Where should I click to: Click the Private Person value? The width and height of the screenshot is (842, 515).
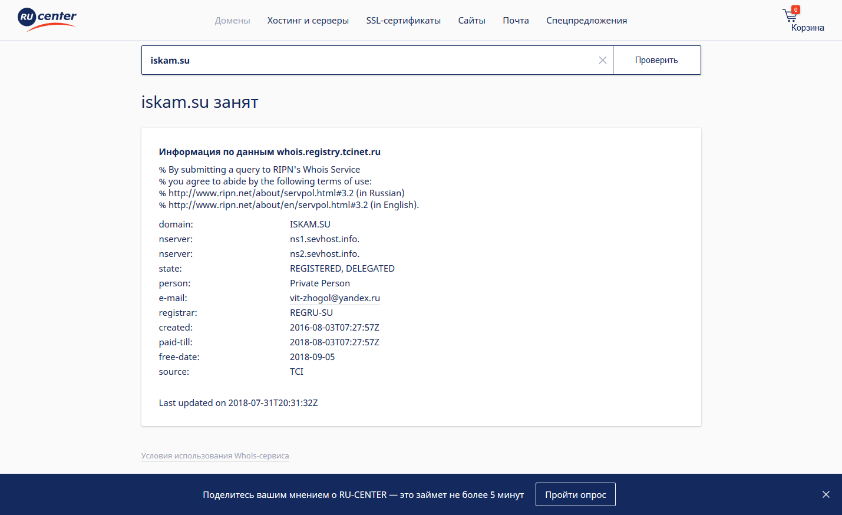pos(320,283)
